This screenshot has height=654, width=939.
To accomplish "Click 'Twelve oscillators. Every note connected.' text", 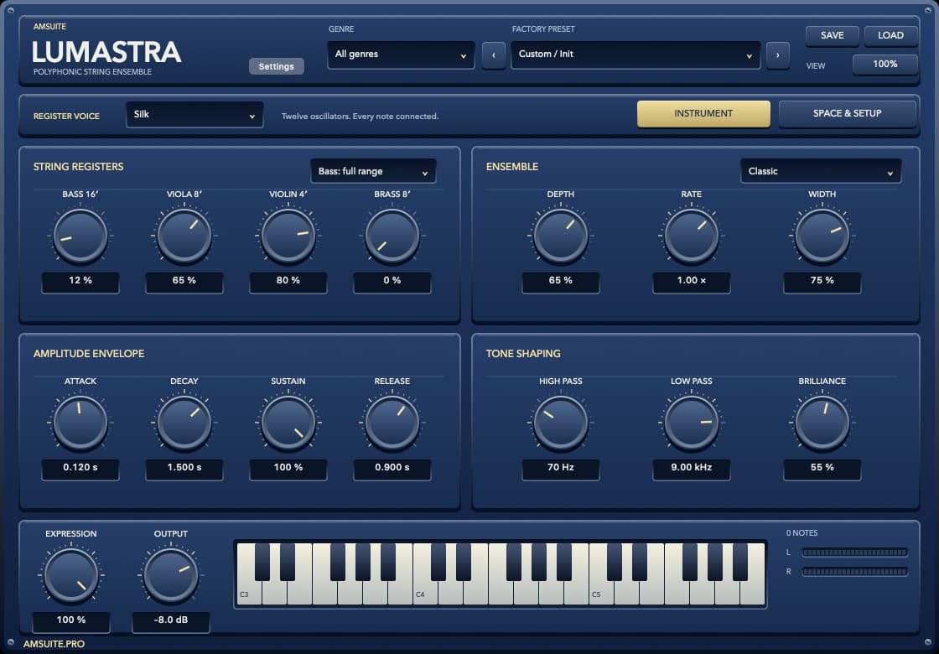I will pos(360,117).
